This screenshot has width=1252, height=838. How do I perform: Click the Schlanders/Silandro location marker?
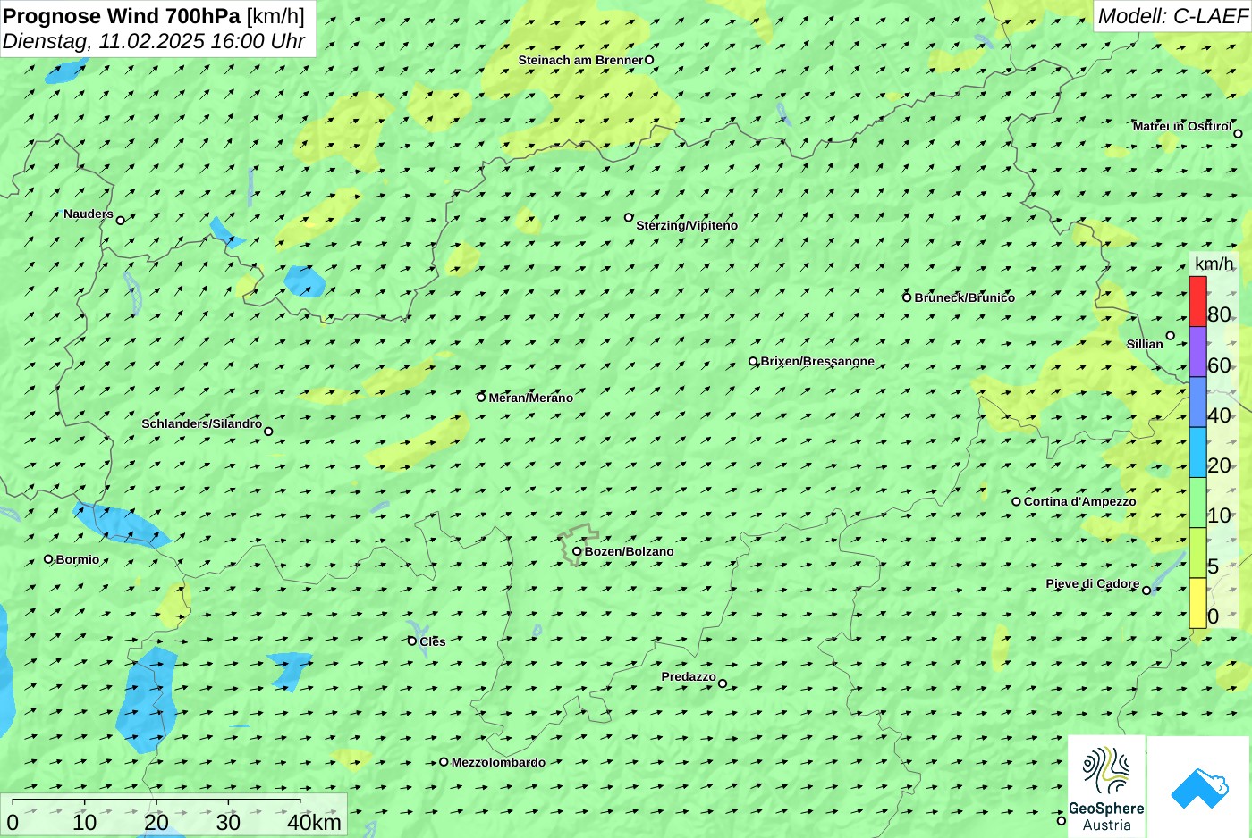click(x=268, y=432)
